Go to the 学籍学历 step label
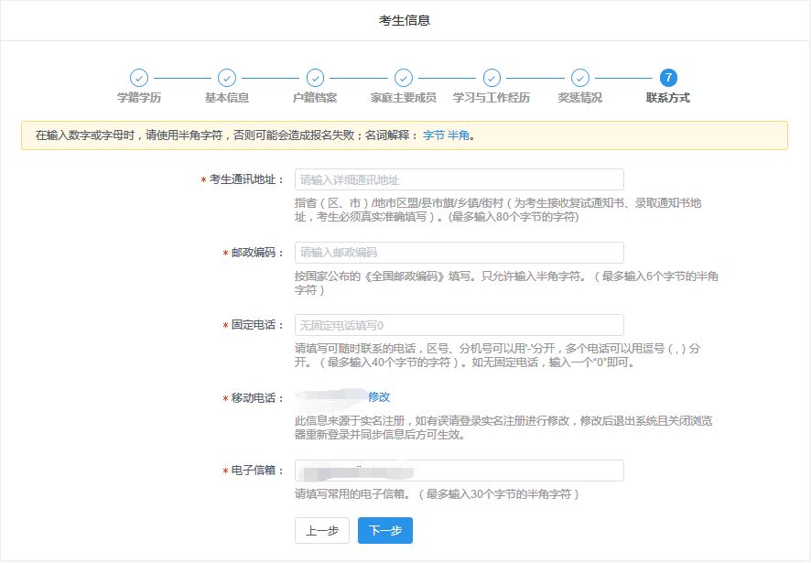The height and width of the screenshot is (563, 811). [138, 98]
